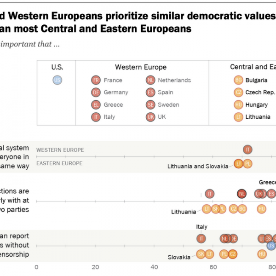Screen dimensions: 276x276
Task: Click the Greece EL legend icon
Action: [96, 104]
